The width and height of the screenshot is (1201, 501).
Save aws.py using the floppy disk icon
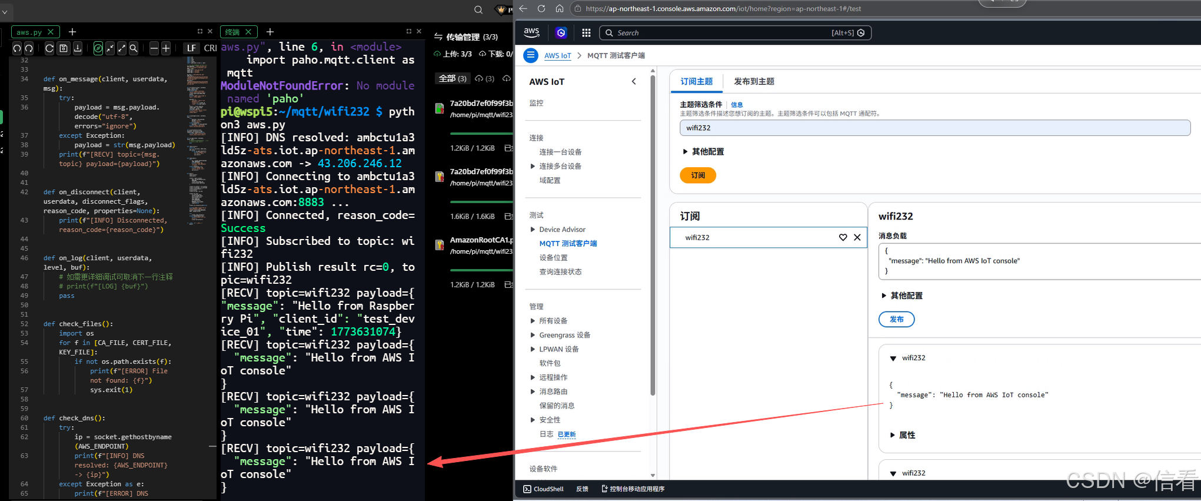pos(64,48)
